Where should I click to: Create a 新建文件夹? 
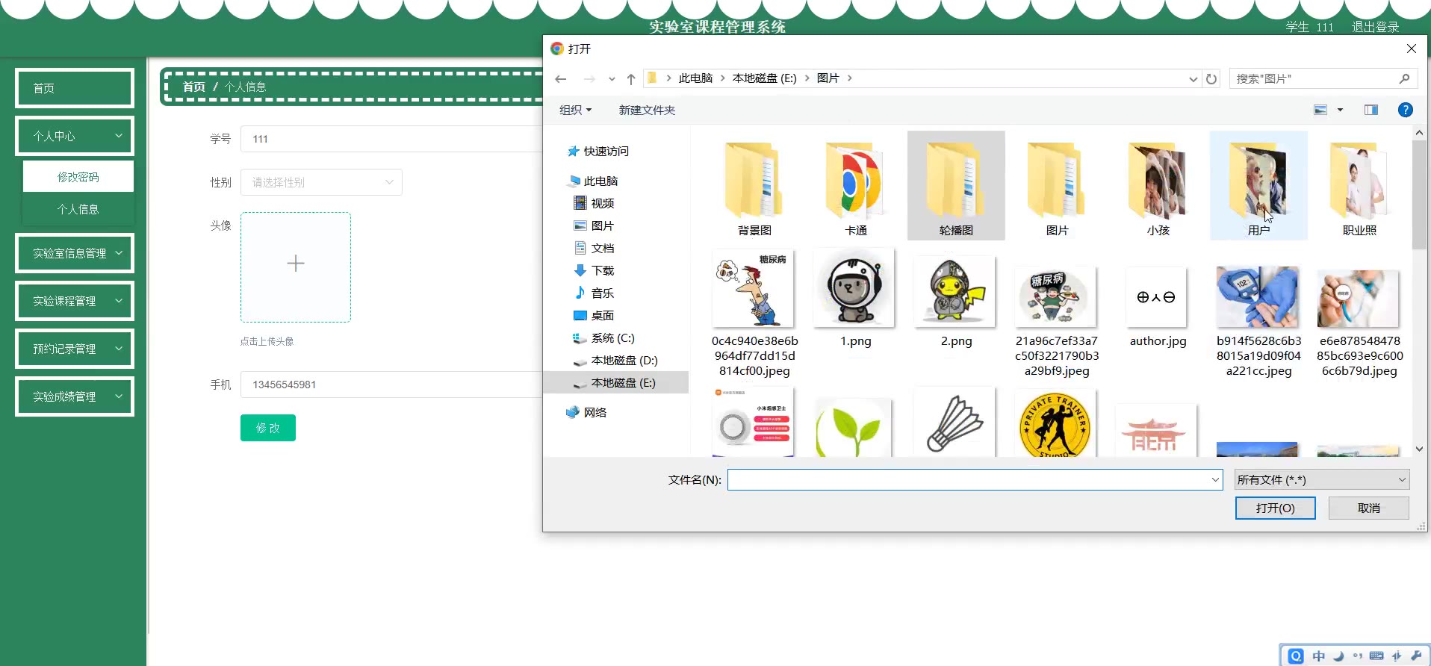point(647,110)
